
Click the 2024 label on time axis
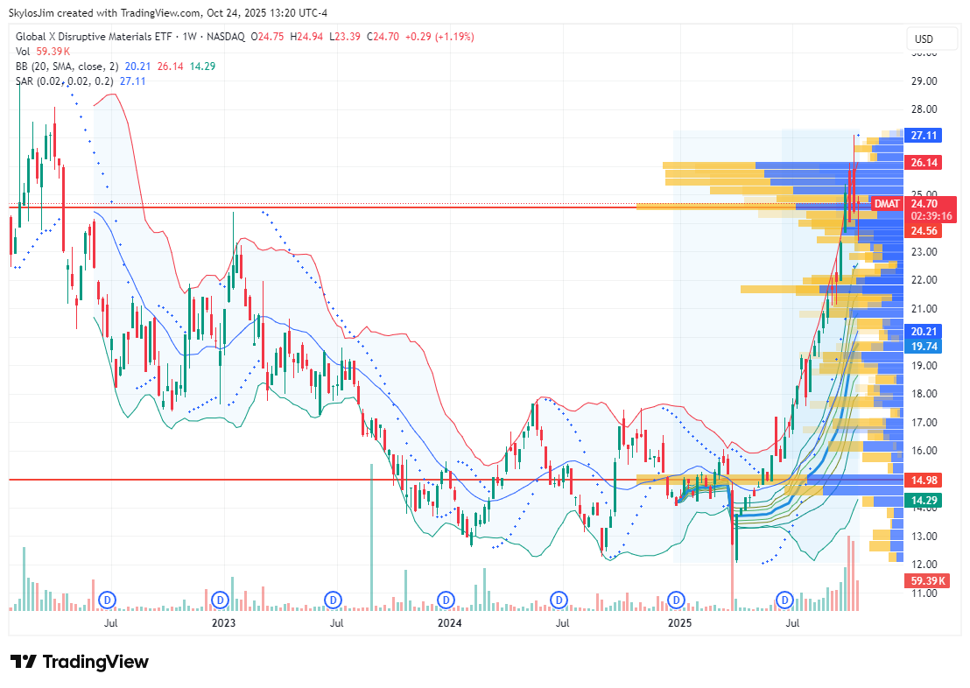pyautogui.click(x=449, y=622)
